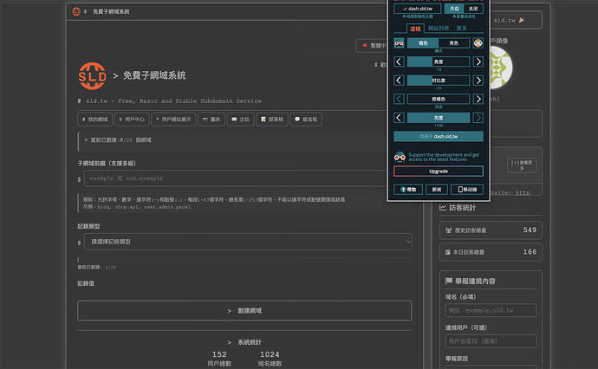Screen dimensions: 598x369
Task: Open the User Sites Showcase nav button
Action: [173, 120]
